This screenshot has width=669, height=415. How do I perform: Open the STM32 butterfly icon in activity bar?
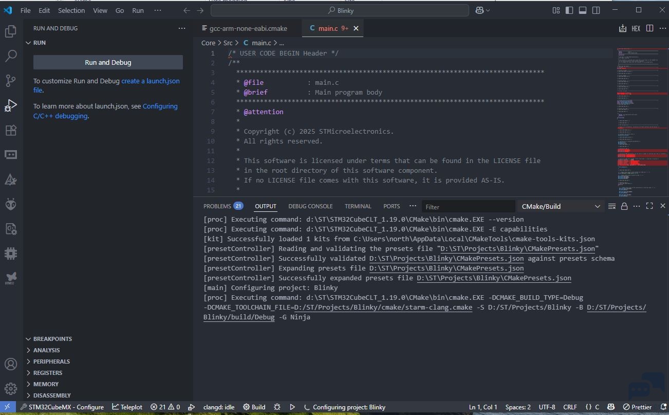coord(11,278)
